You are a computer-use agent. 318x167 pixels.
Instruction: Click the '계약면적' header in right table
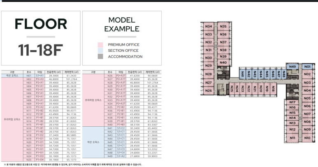(x=153, y=72)
